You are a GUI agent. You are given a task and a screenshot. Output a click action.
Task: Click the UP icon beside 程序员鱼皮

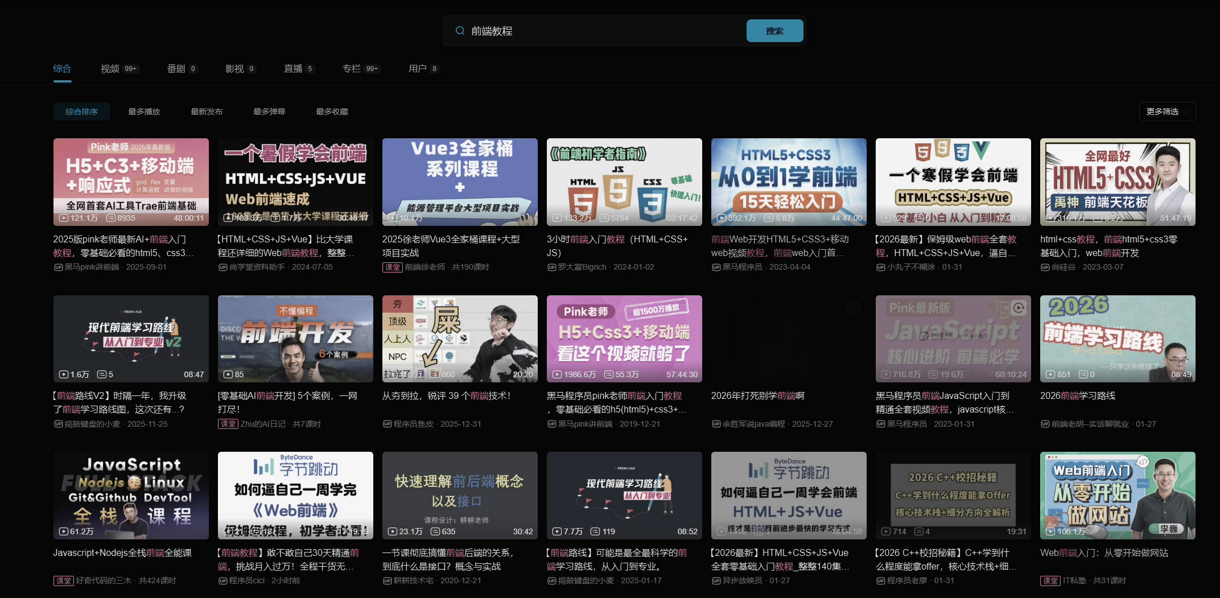387,424
